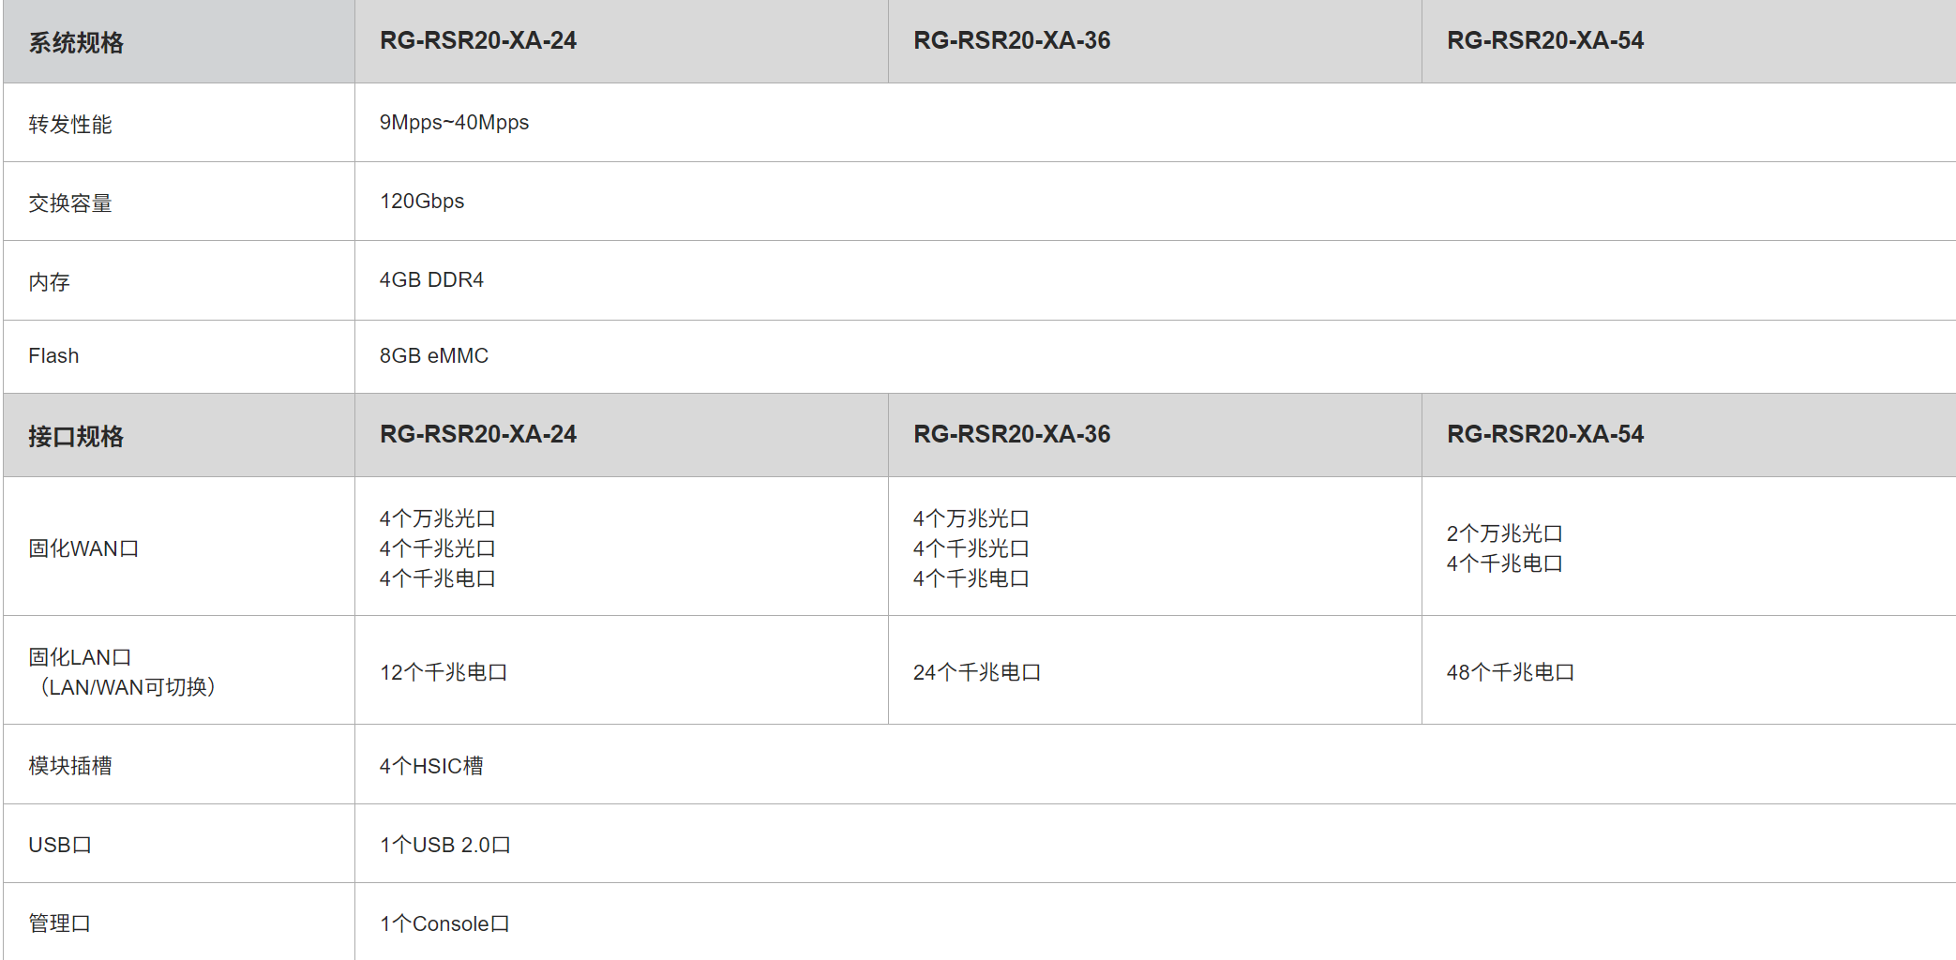Click the 转发性能 row label
The image size is (1956, 960).
point(70,125)
